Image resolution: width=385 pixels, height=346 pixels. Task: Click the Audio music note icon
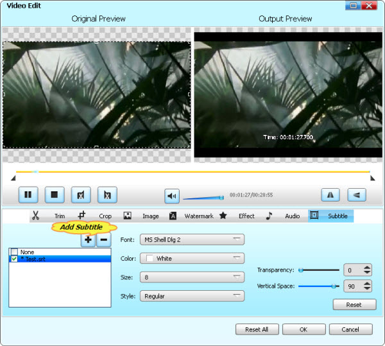tap(269, 216)
